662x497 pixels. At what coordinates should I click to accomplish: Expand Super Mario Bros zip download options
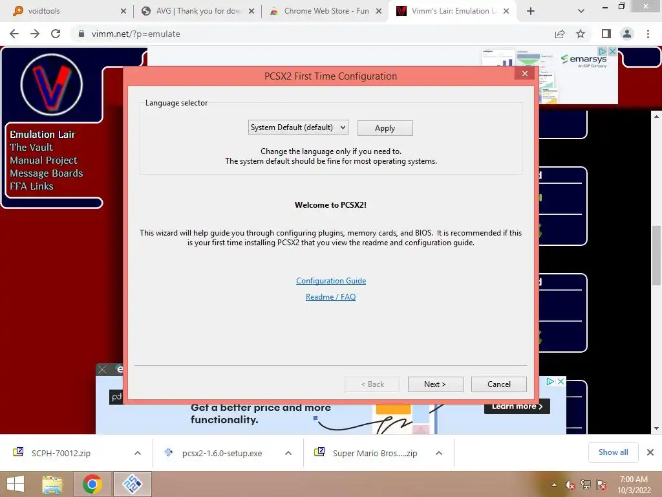439,453
